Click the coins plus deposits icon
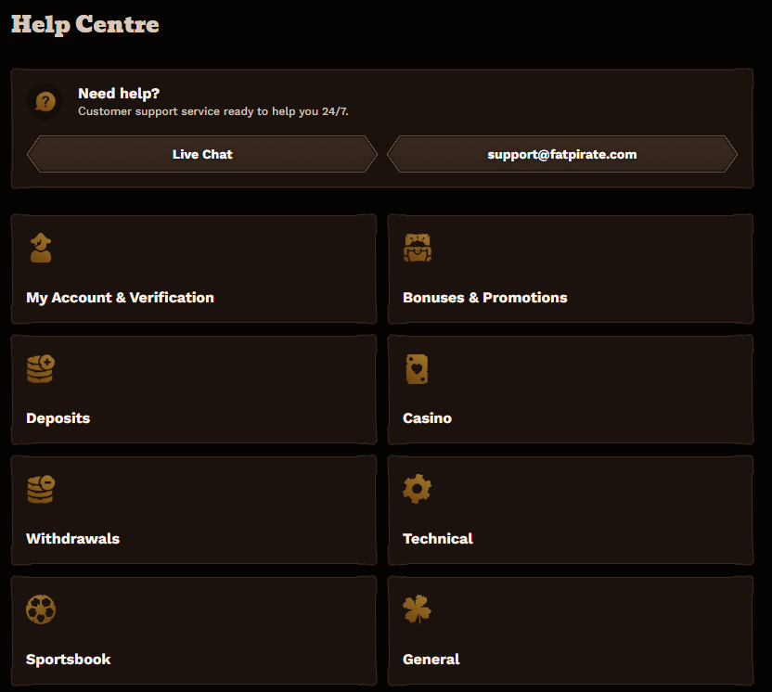This screenshot has height=692, width=772. (41, 368)
